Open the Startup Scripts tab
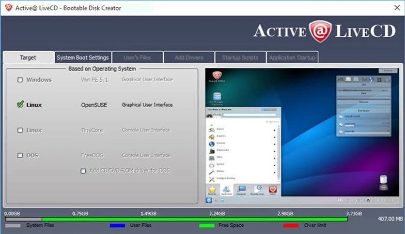Viewport: 405px width, 234px height. (x=240, y=57)
